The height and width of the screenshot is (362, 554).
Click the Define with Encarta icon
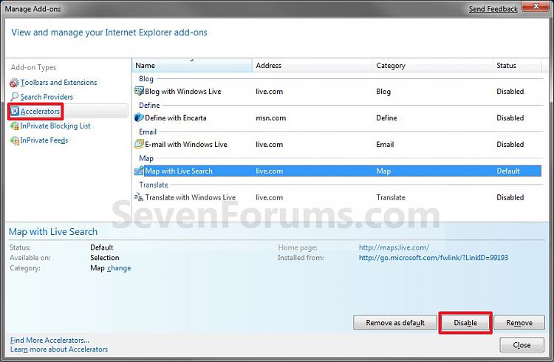[x=139, y=117]
